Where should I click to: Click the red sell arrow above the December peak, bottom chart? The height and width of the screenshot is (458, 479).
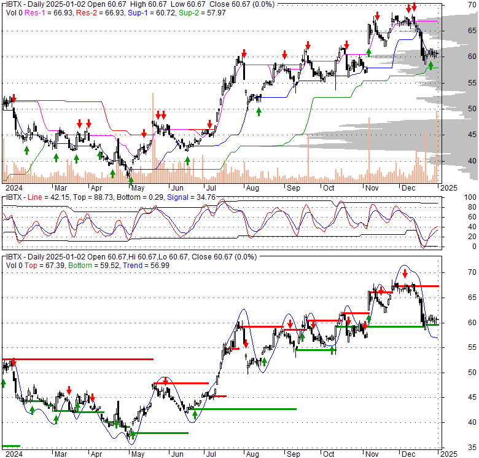coord(405,274)
